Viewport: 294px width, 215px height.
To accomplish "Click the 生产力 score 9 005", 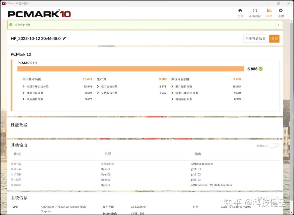I will click(x=163, y=79).
